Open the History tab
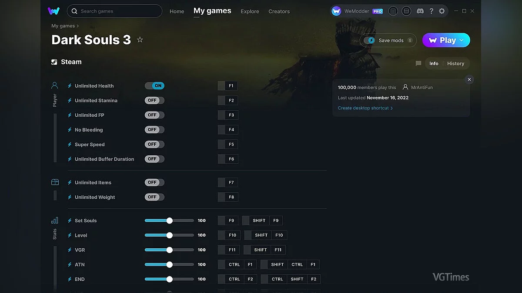The width and height of the screenshot is (522, 293). point(455,63)
